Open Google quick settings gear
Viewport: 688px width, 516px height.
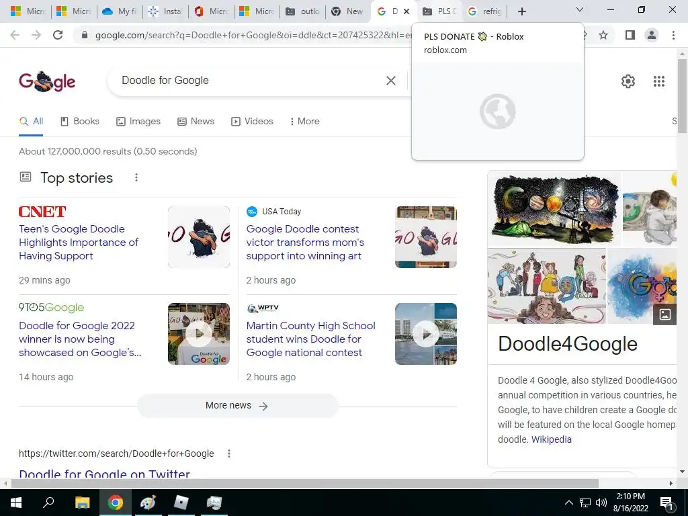(628, 81)
